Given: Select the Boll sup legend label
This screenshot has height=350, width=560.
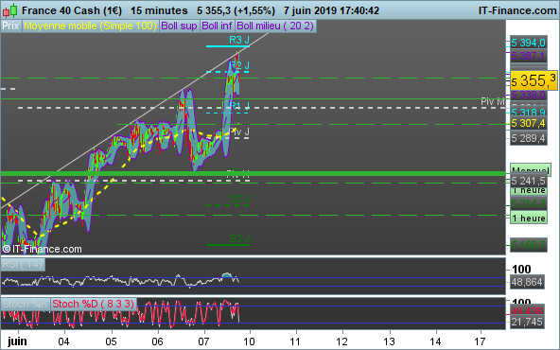Looking at the screenshot, I should [179, 26].
